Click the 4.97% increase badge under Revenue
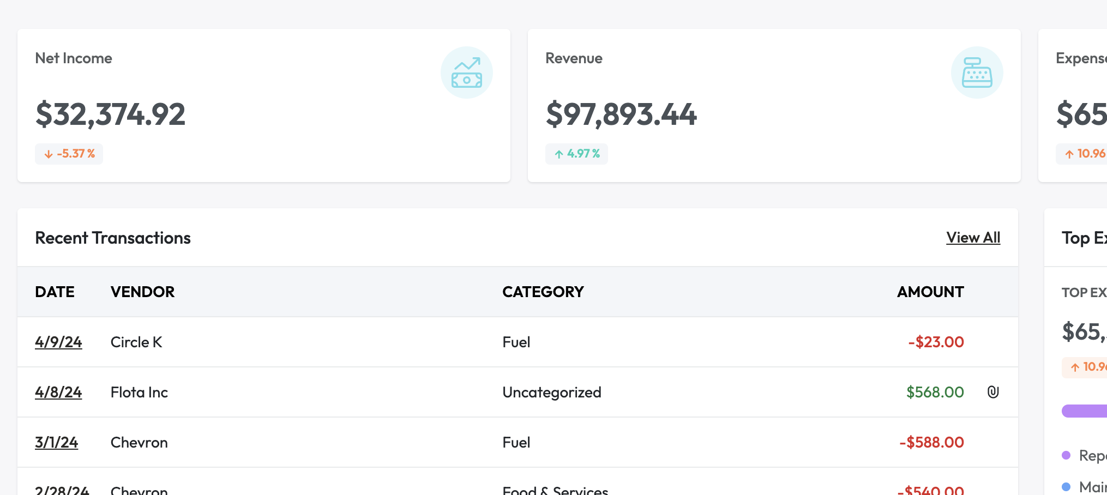Viewport: 1107px width, 495px height. click(576, 154)
